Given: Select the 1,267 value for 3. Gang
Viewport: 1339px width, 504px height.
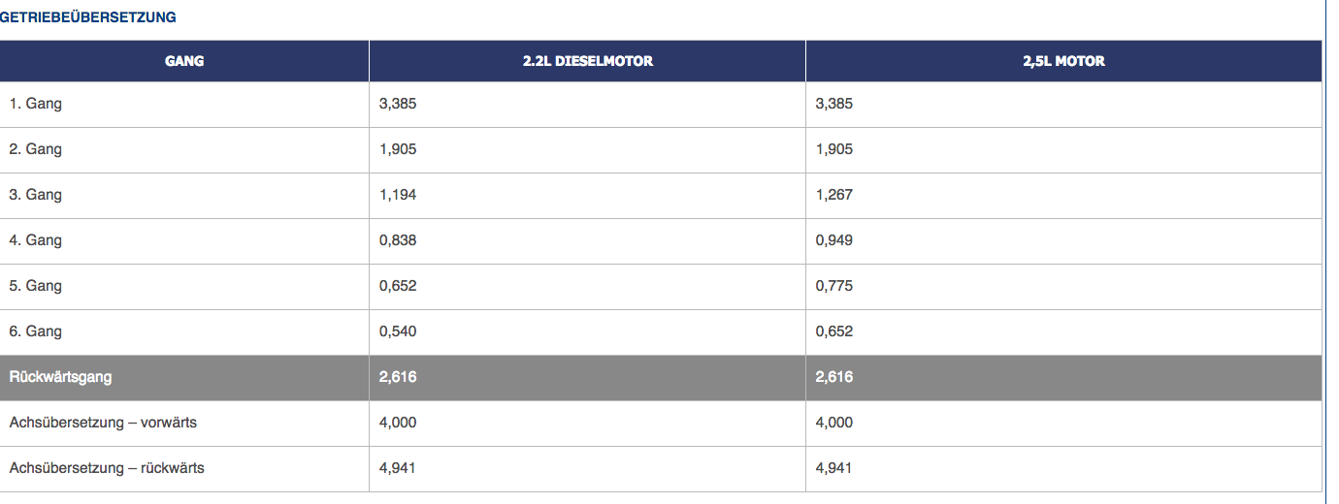Looking at the screenshot, I should point(834,195).
